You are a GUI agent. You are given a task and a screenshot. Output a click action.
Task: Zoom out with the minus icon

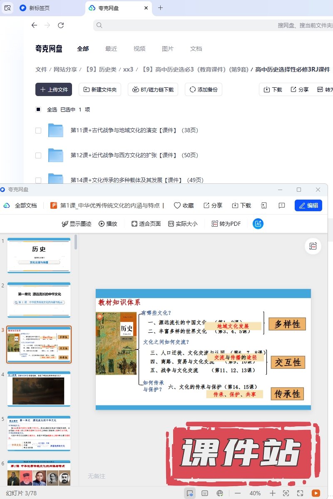(x=238, y=493)
